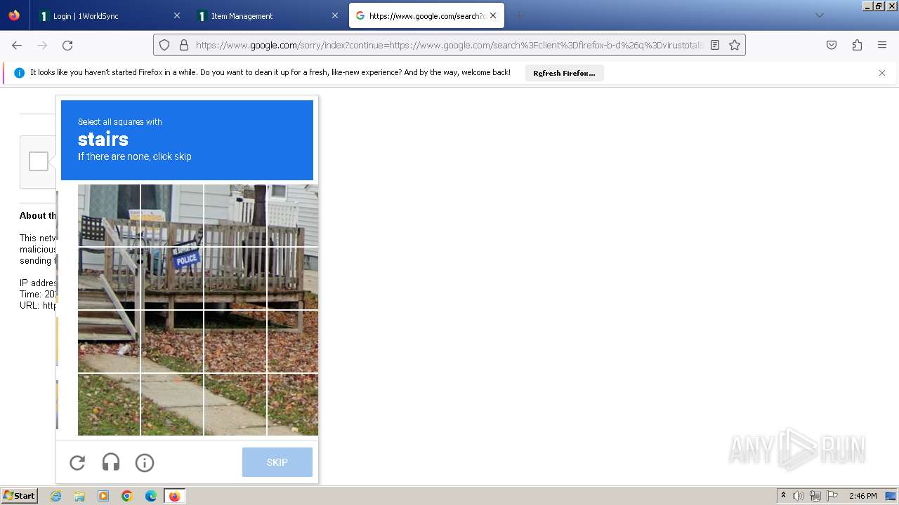
Task: Open Firefox View icon at tab bar left
Action: click(x=14, y=15)
